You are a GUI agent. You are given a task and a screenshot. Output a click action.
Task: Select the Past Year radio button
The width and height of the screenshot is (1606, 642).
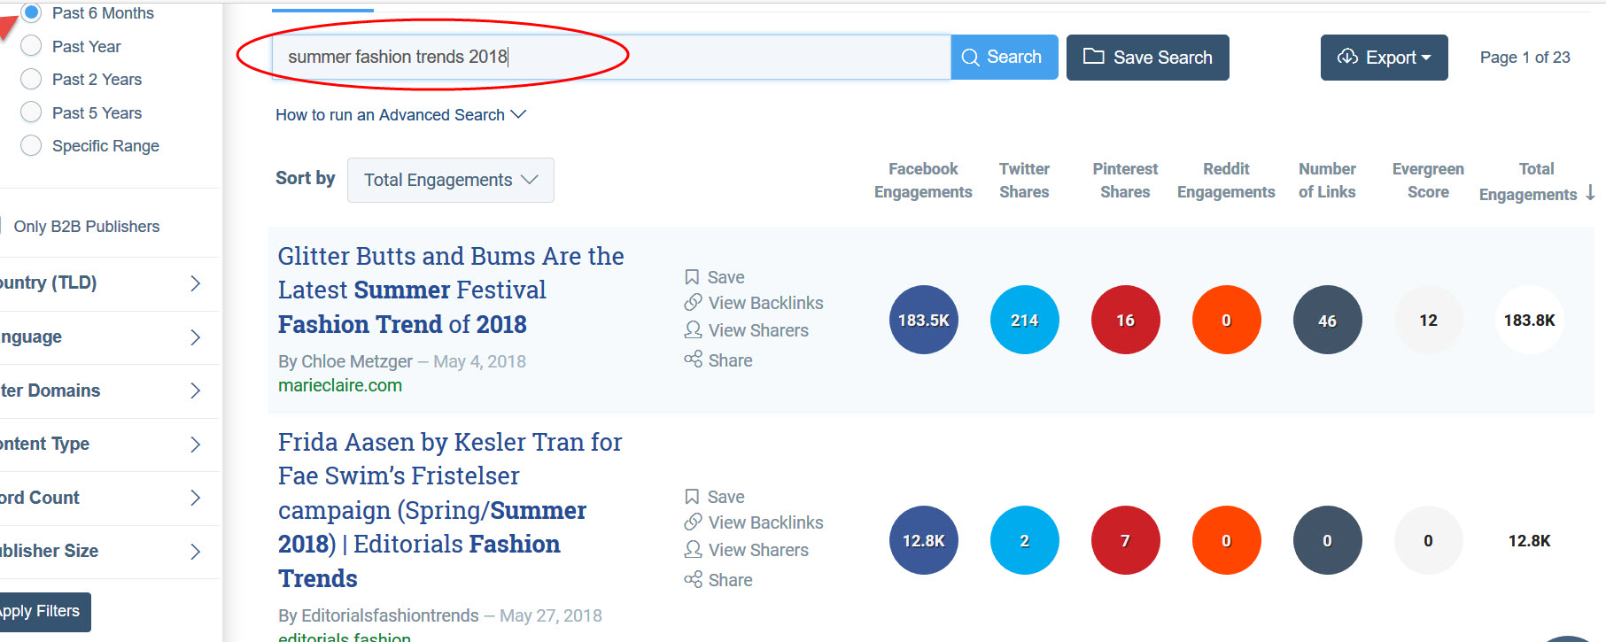[31, 46]
